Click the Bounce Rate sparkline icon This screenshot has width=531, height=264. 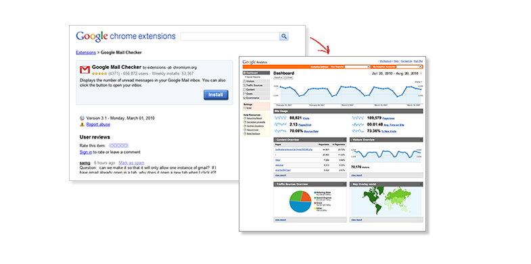(281, 131)
